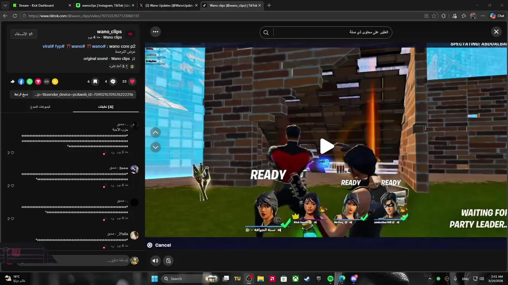Open the three-dots more options menu
Screen dimensions: 508x285
(x=156, y=32)
